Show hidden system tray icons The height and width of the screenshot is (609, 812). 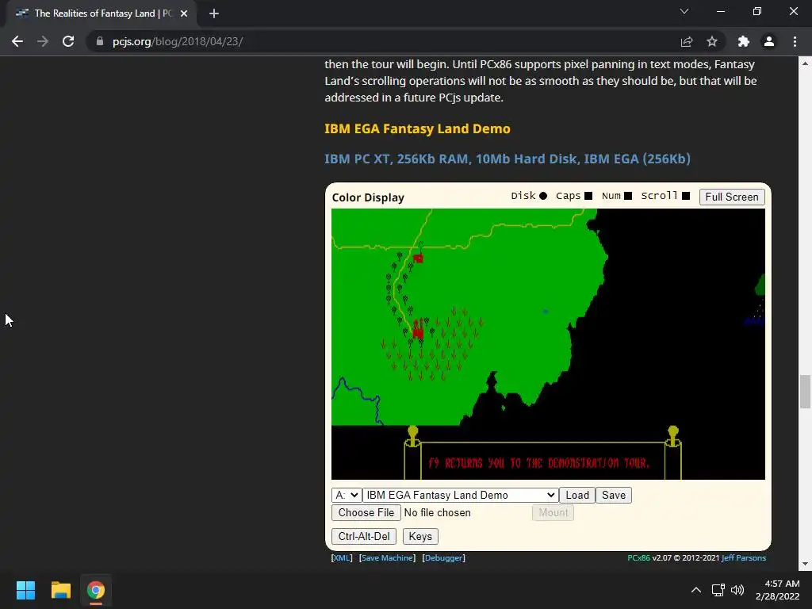(696, 590)
